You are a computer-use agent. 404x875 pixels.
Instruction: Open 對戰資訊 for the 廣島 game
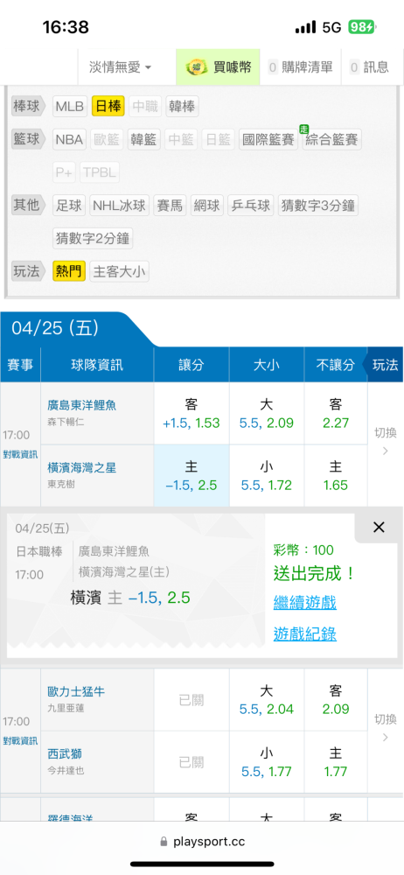coord(19,454)
